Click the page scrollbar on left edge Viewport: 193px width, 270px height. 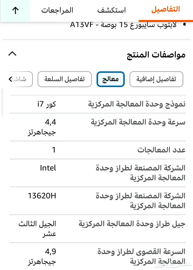click(x=2, y=102)
